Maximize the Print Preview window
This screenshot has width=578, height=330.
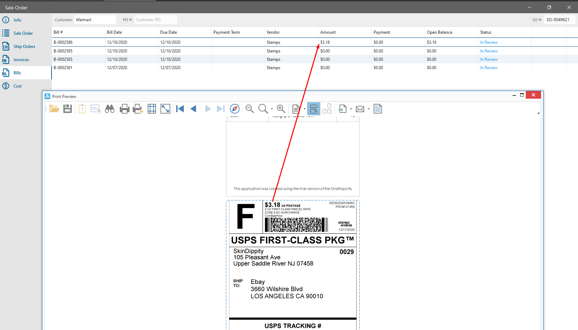point(522,95)
